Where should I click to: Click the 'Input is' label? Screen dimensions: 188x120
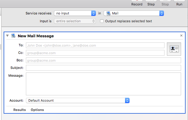pos(45,21)
